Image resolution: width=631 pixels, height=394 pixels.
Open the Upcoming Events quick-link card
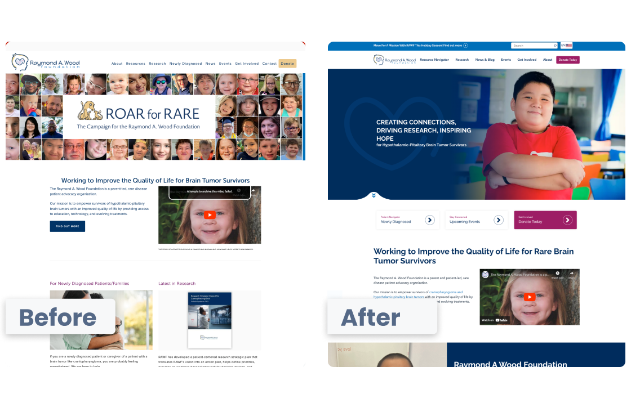pos(476,220)
